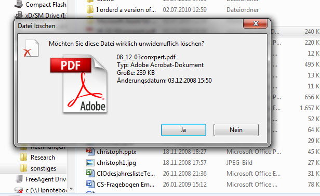Click the delete-file icon with red X
320x196 pixels.
click(31, 48)
